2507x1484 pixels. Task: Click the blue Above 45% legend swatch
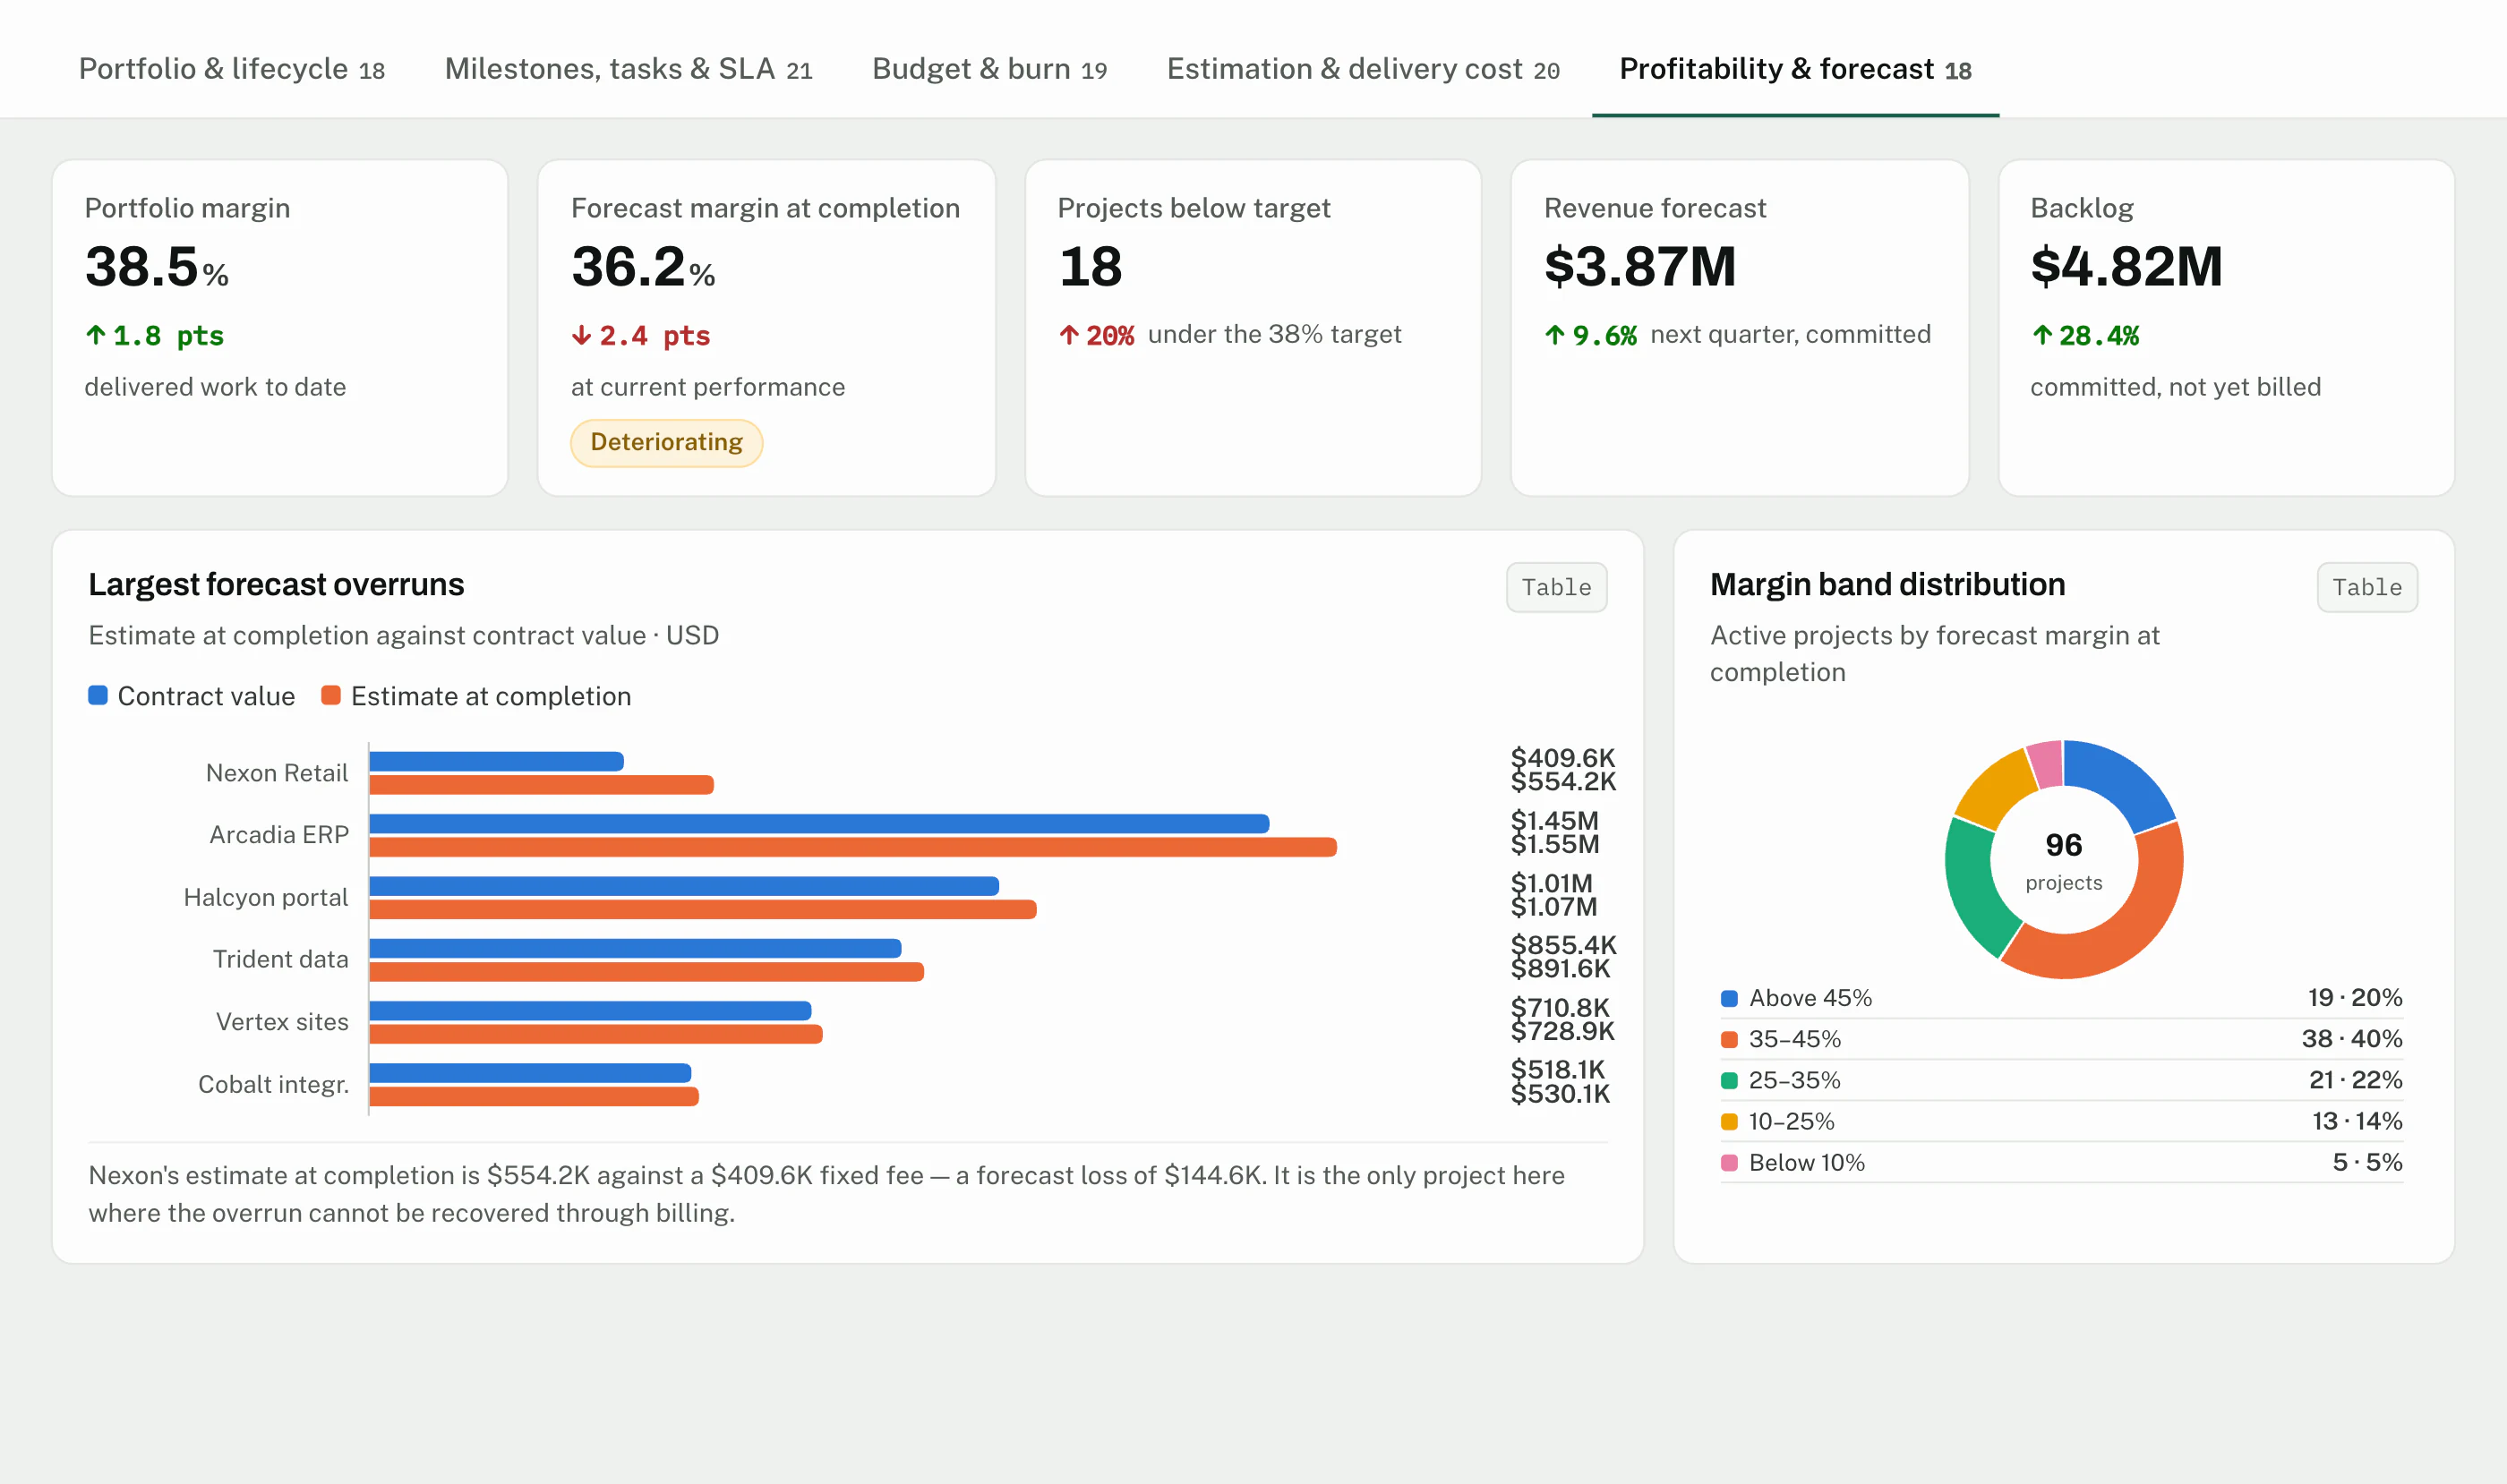coord(1729,998)
